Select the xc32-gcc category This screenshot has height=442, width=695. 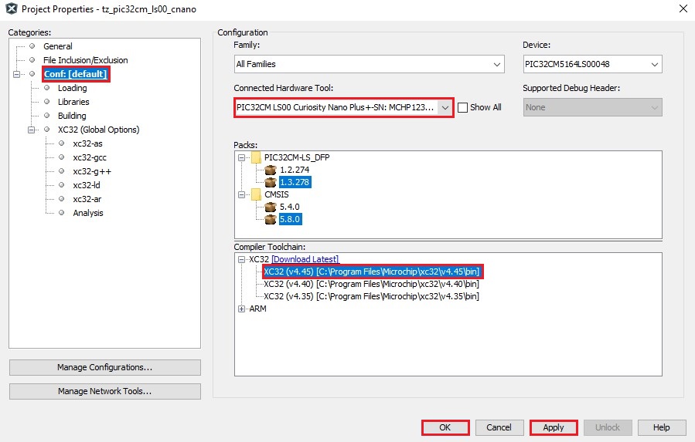(x=89, y=157)
